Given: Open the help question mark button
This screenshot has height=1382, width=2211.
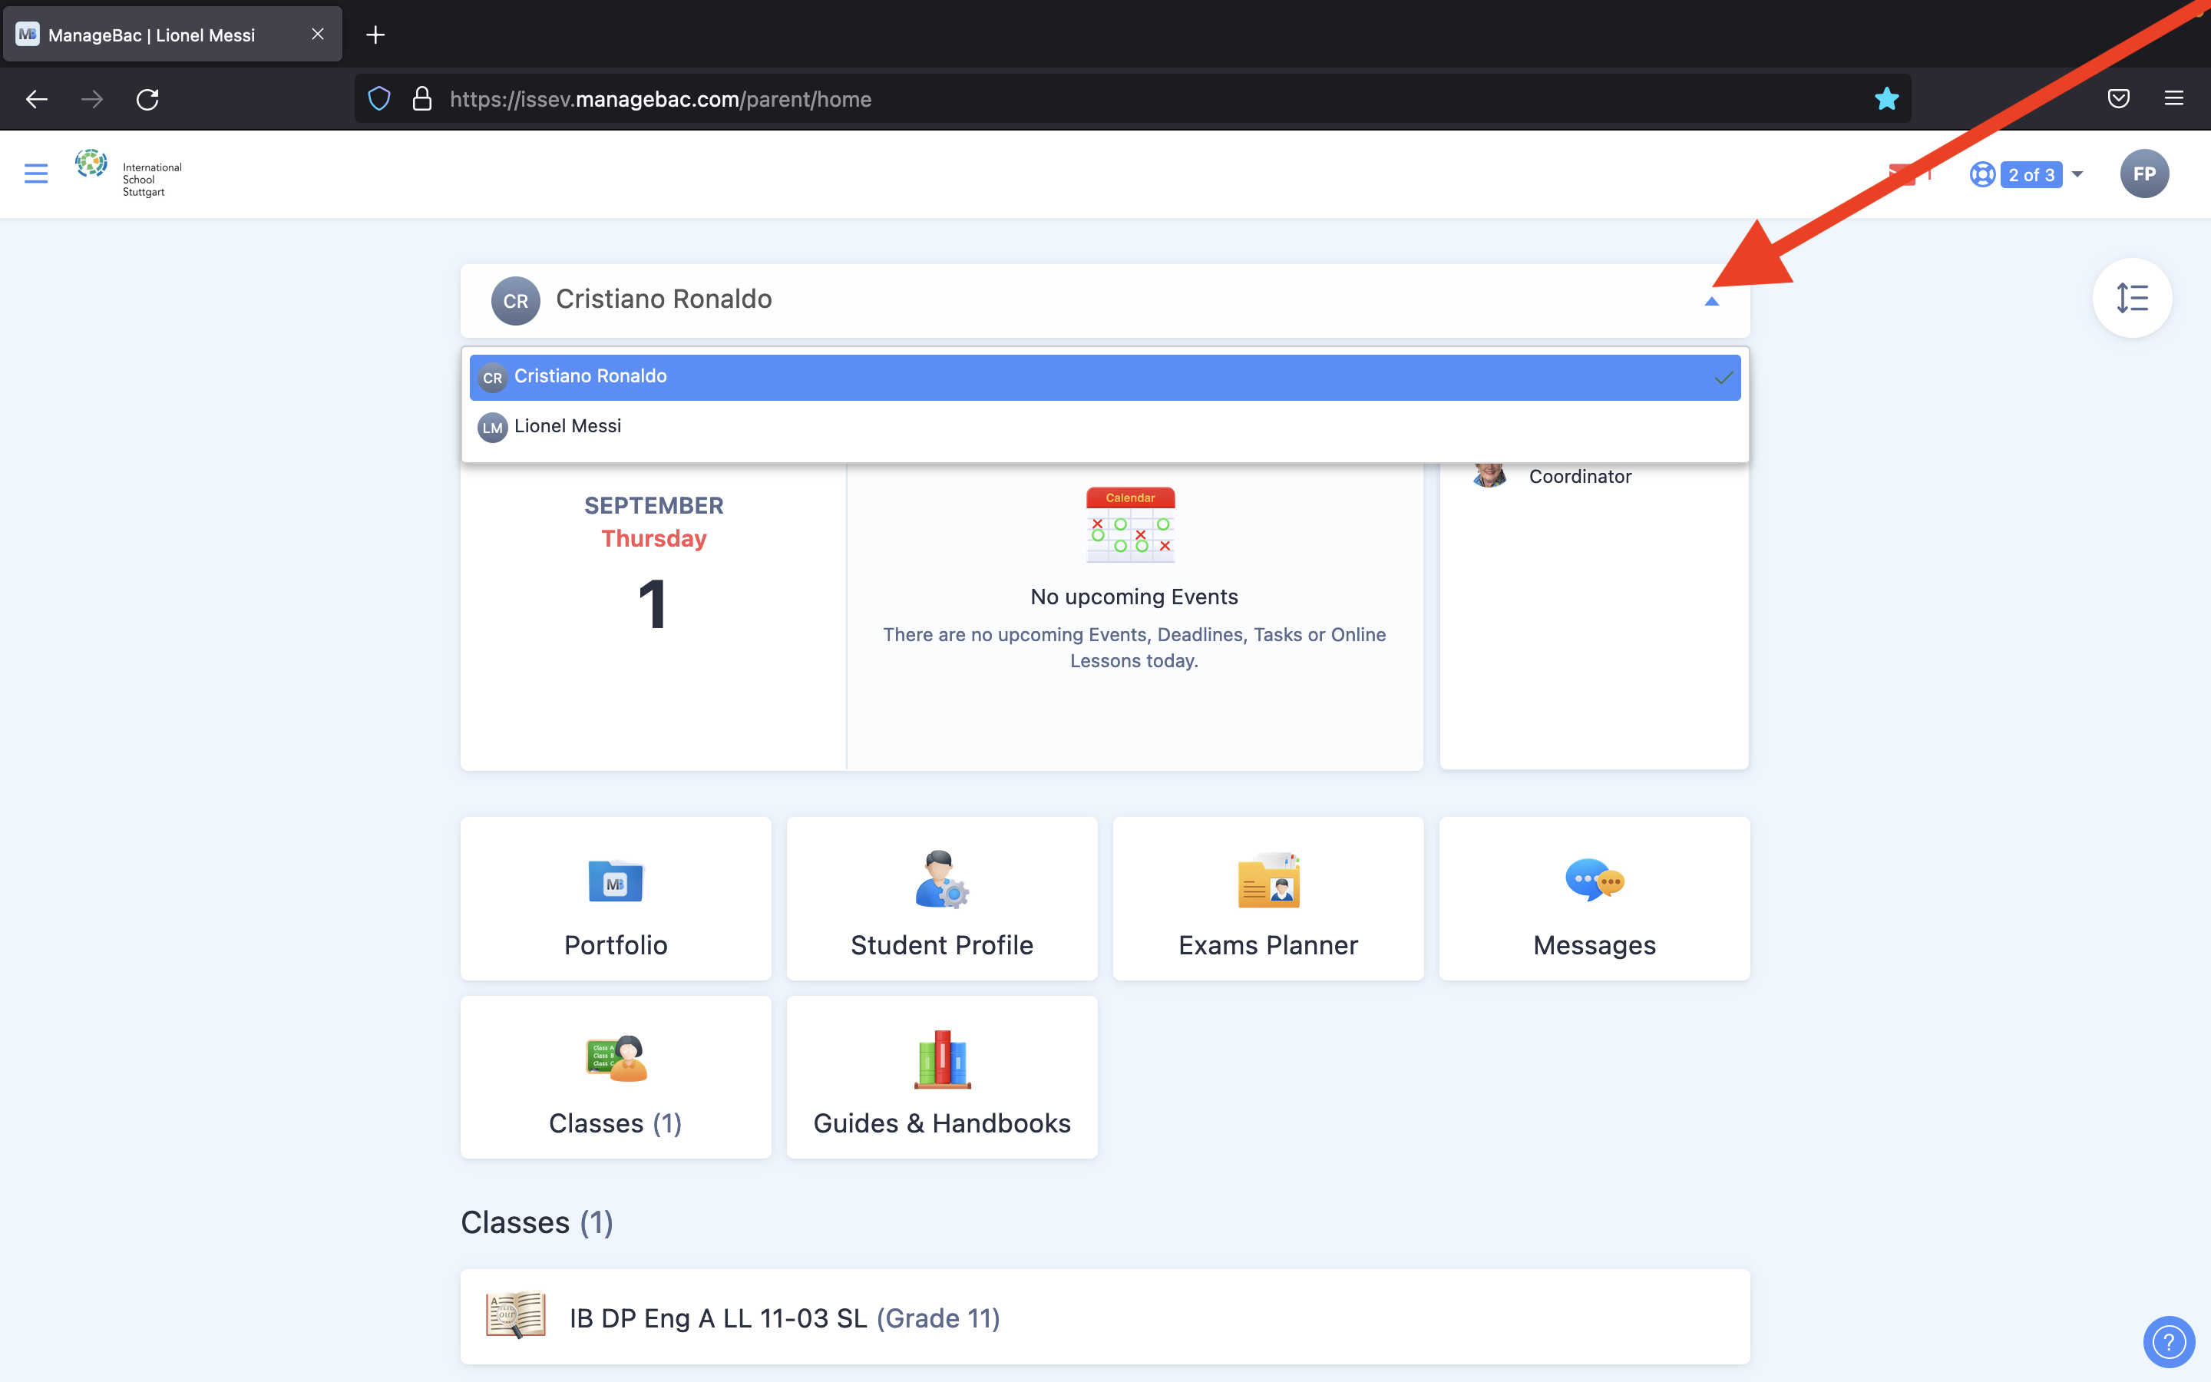Looking at the screenshot, I should pos(2168,1342).
